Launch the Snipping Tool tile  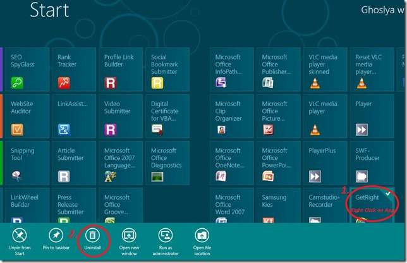pyautogui.click(x=27, y=162)
